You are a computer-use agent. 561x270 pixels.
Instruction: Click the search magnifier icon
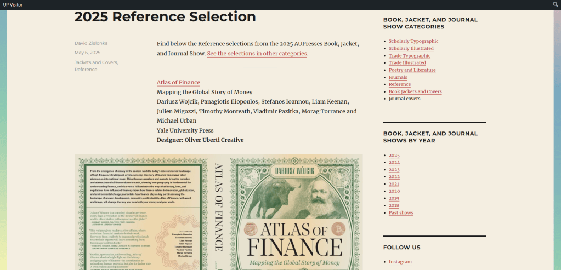(x=556, y=4)
